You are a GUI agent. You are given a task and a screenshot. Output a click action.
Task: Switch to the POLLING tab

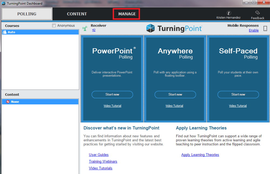27,14
